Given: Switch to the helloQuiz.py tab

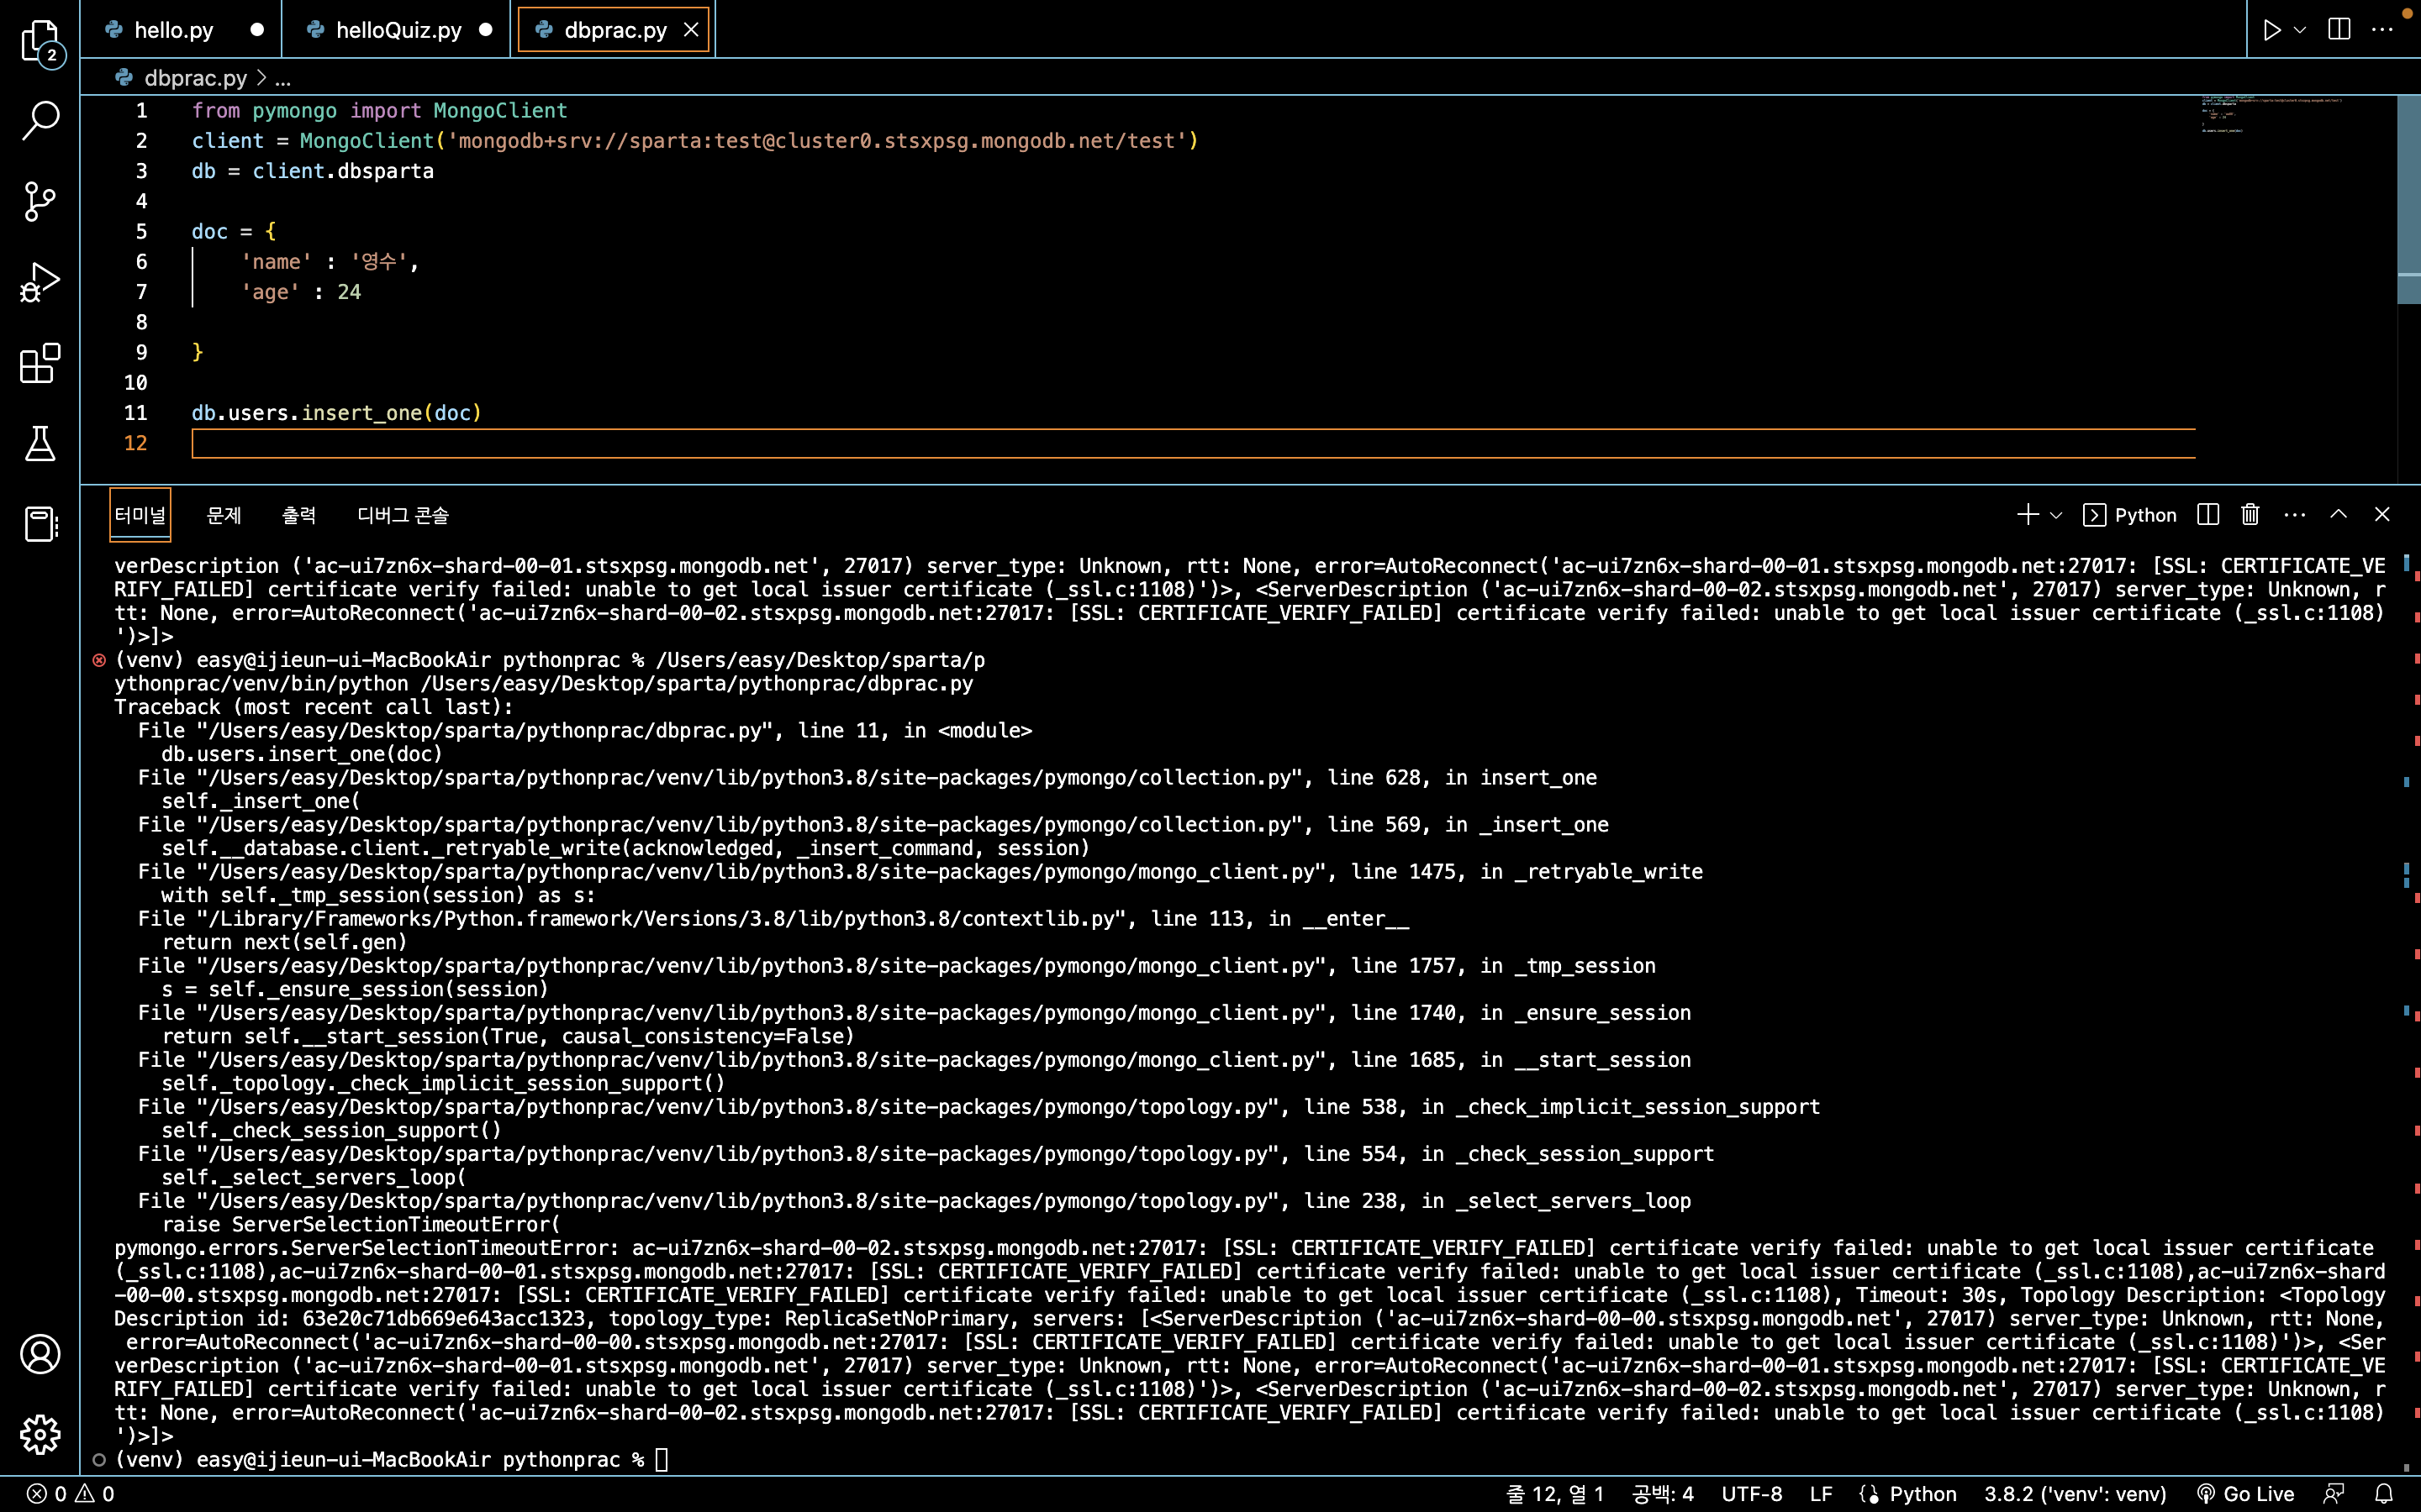Looking at the screenshot, I should (396, 30).
